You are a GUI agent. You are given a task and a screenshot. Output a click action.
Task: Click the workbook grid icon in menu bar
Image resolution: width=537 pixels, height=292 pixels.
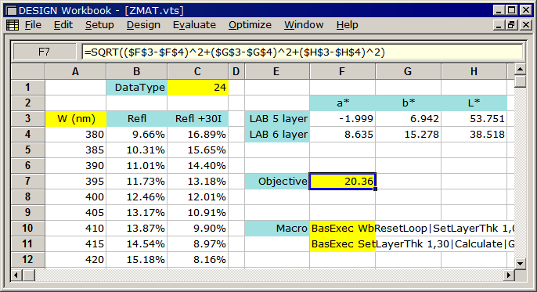click(13, 25)
